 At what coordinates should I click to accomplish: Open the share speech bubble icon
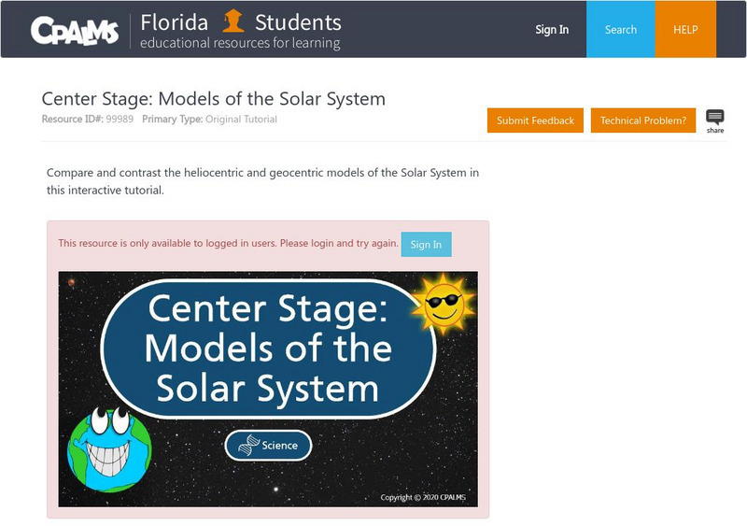714,121
